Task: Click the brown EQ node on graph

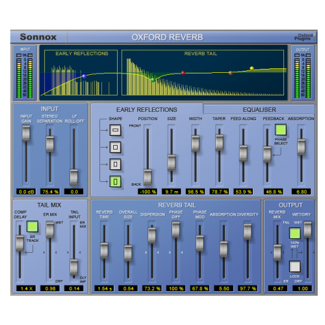Action: 231,73
